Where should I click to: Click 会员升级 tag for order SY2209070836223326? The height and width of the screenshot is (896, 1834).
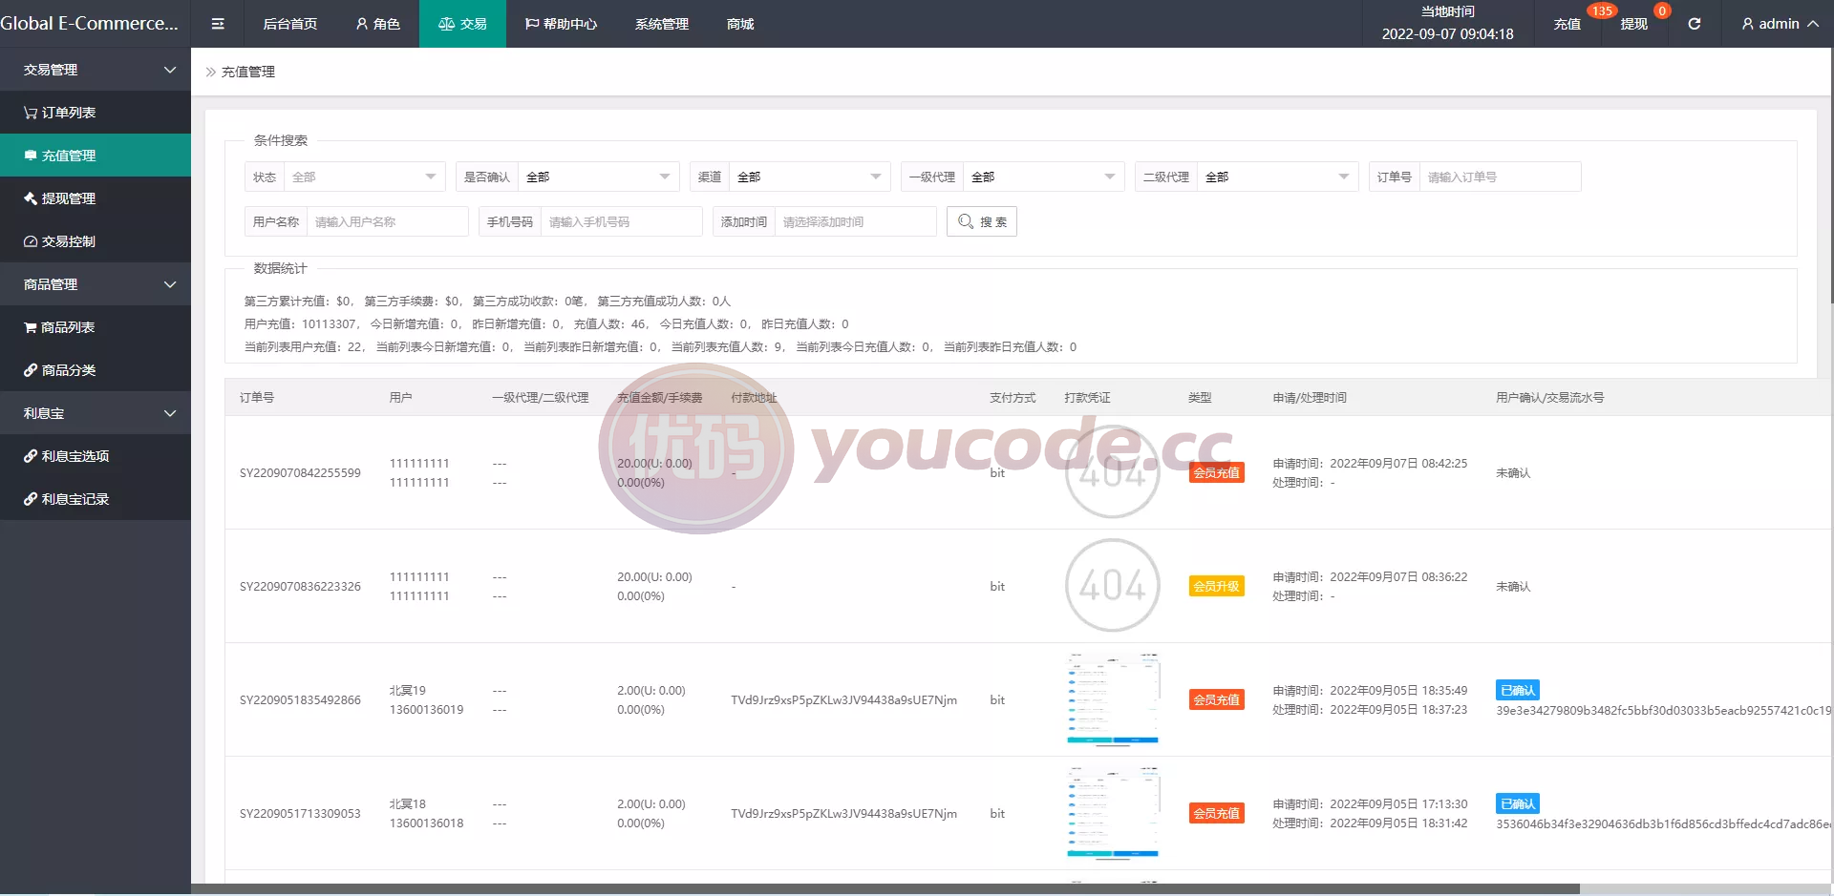pos(1216,586)
